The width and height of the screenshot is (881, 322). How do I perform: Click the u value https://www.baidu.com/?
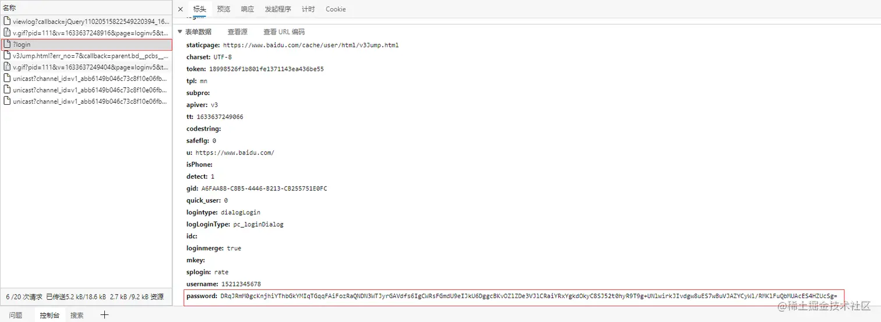235,153
